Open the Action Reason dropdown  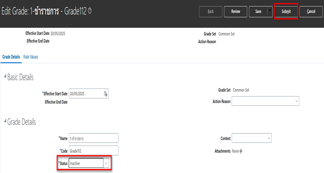pos(296,101)
